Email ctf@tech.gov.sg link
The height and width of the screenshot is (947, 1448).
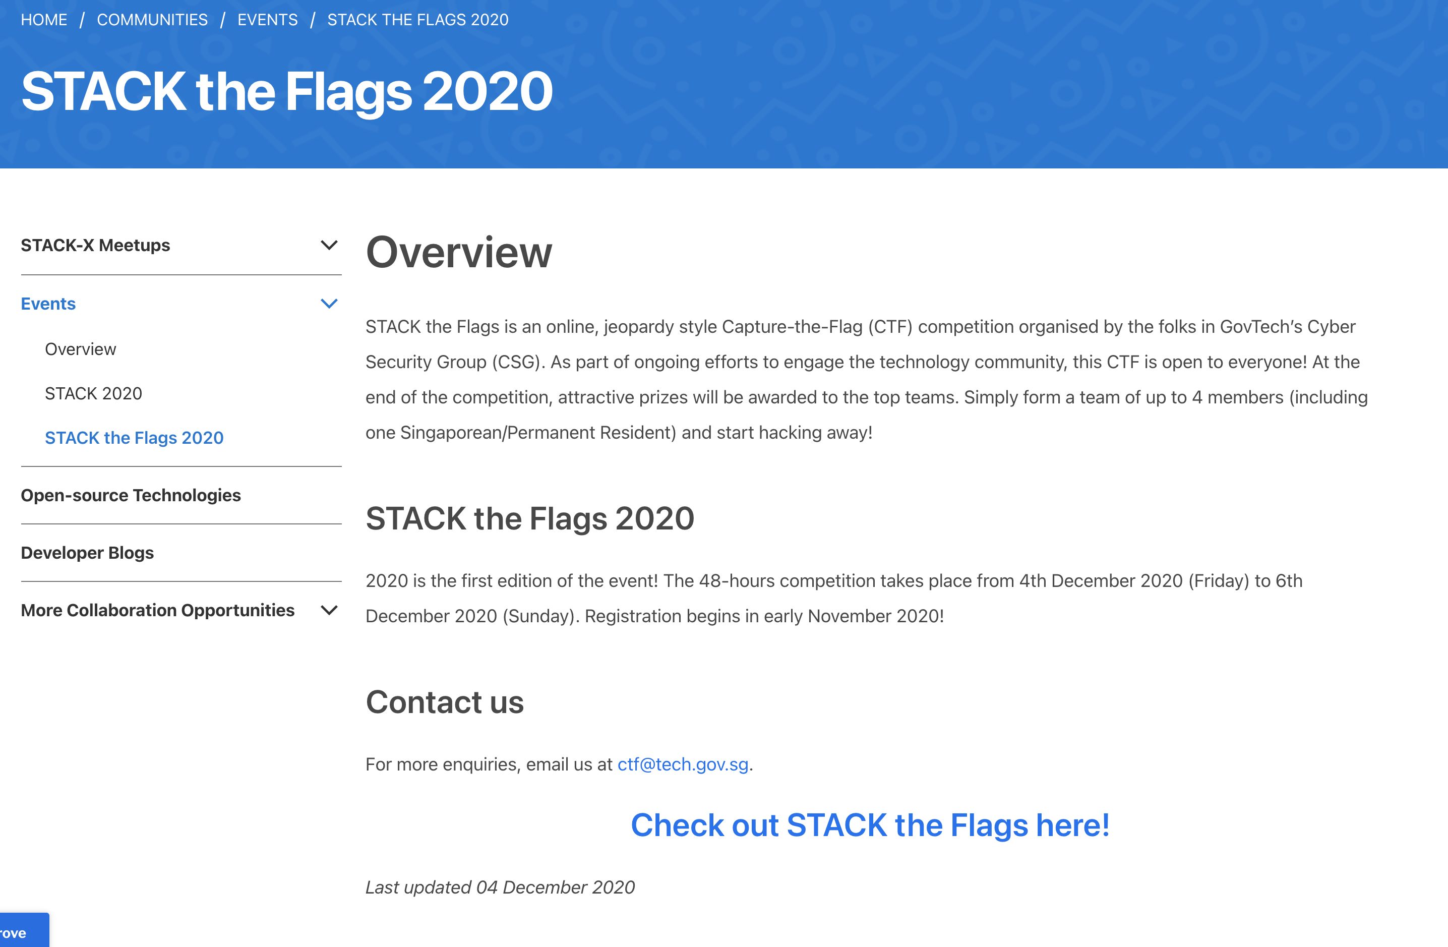(x=683, y=764)
